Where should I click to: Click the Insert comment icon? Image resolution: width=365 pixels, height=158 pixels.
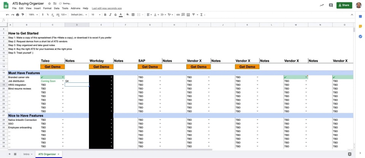(x=183, y=15)
